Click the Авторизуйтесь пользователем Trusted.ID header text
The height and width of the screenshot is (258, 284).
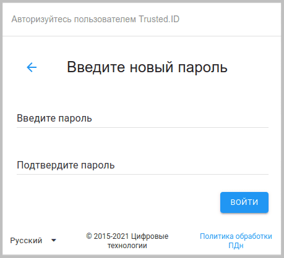point(95,19)
